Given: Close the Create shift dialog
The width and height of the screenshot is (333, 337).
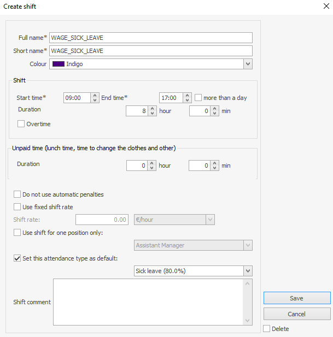Looking at the screenshot, I should click(x=323, y=7).
